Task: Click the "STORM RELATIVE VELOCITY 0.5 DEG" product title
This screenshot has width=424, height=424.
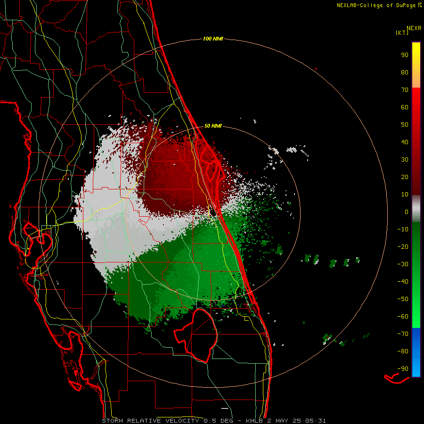Action: [167, 421]
